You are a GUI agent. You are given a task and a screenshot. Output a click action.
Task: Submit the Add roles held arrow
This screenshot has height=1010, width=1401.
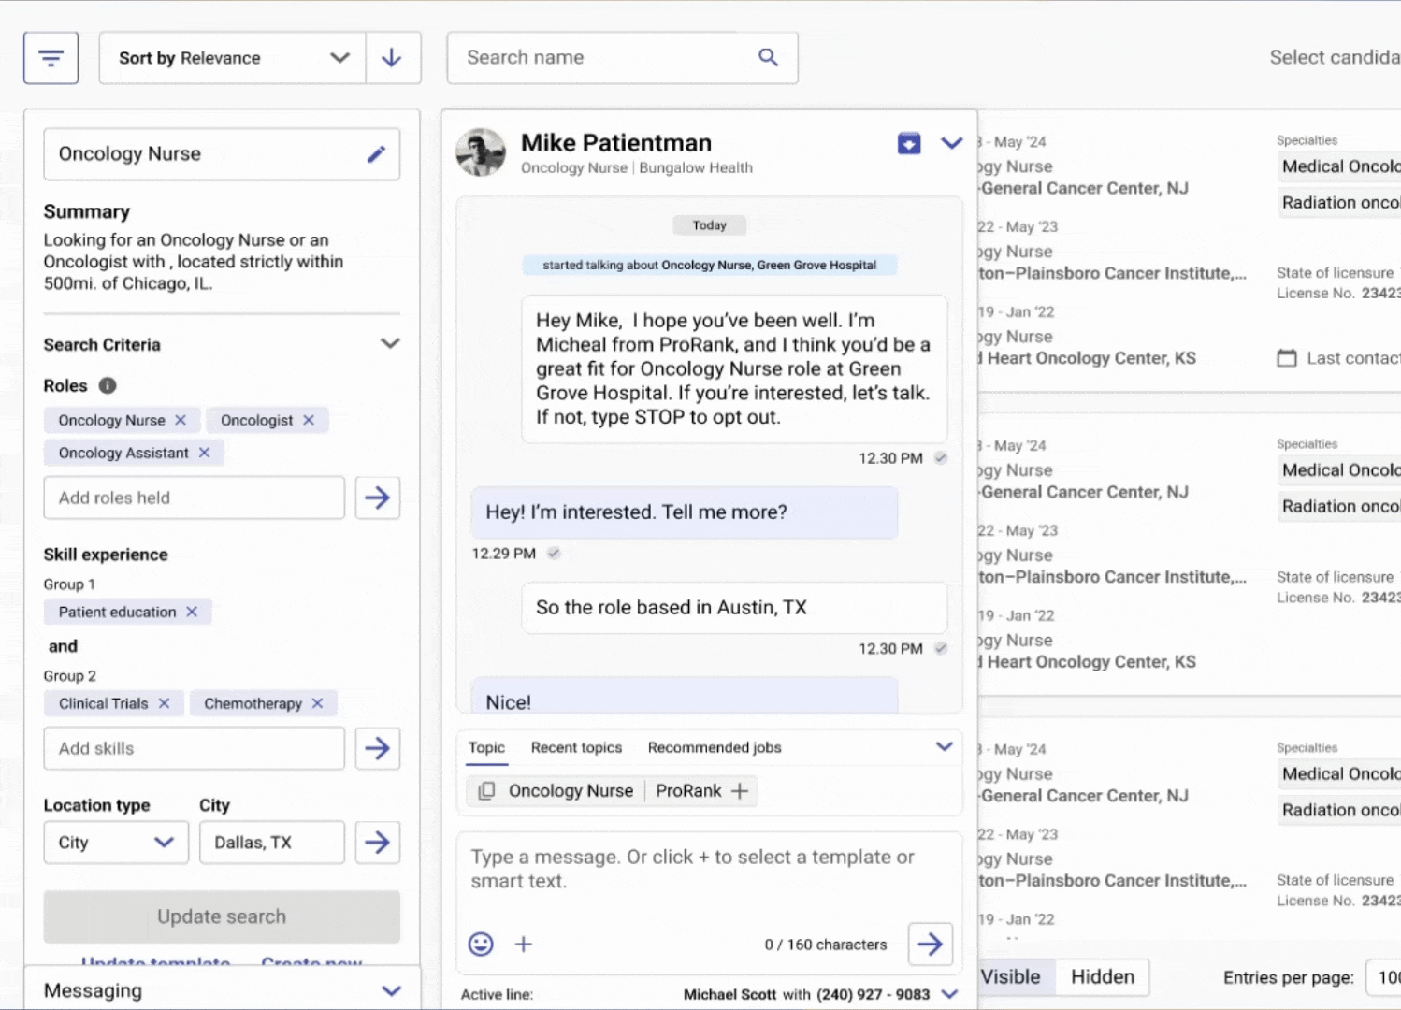378,498
